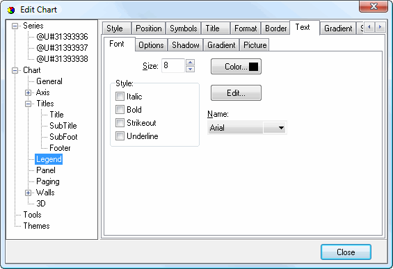Click the Edit Chart title bar icon

click(x=10, y=10)
